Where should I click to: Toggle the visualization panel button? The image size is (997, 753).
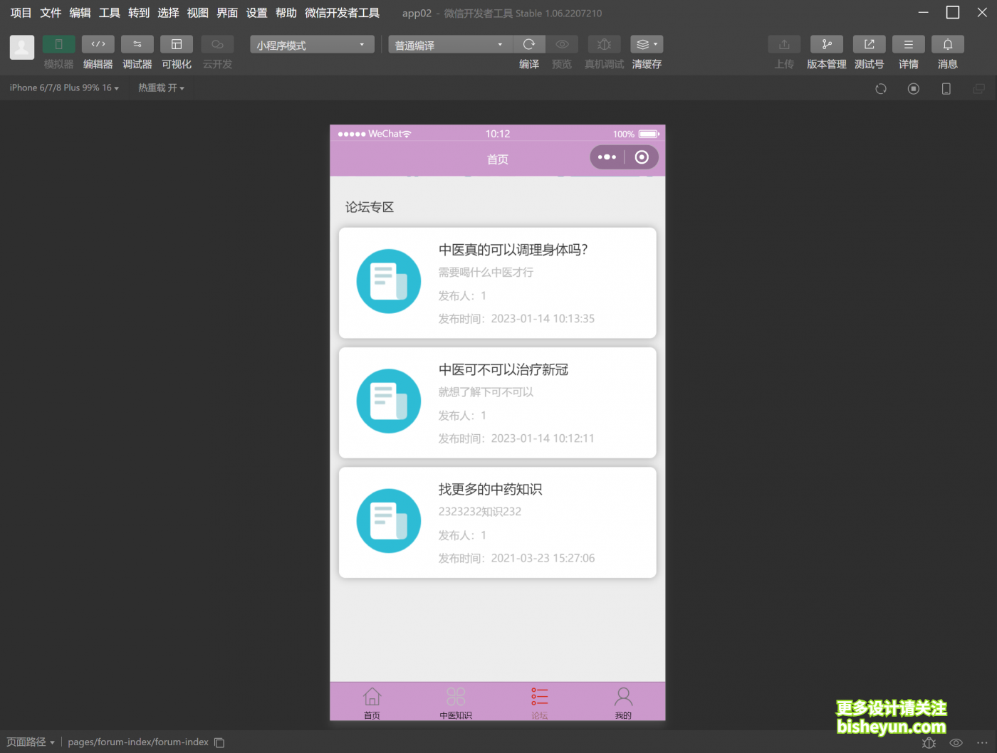click(177, 44)
